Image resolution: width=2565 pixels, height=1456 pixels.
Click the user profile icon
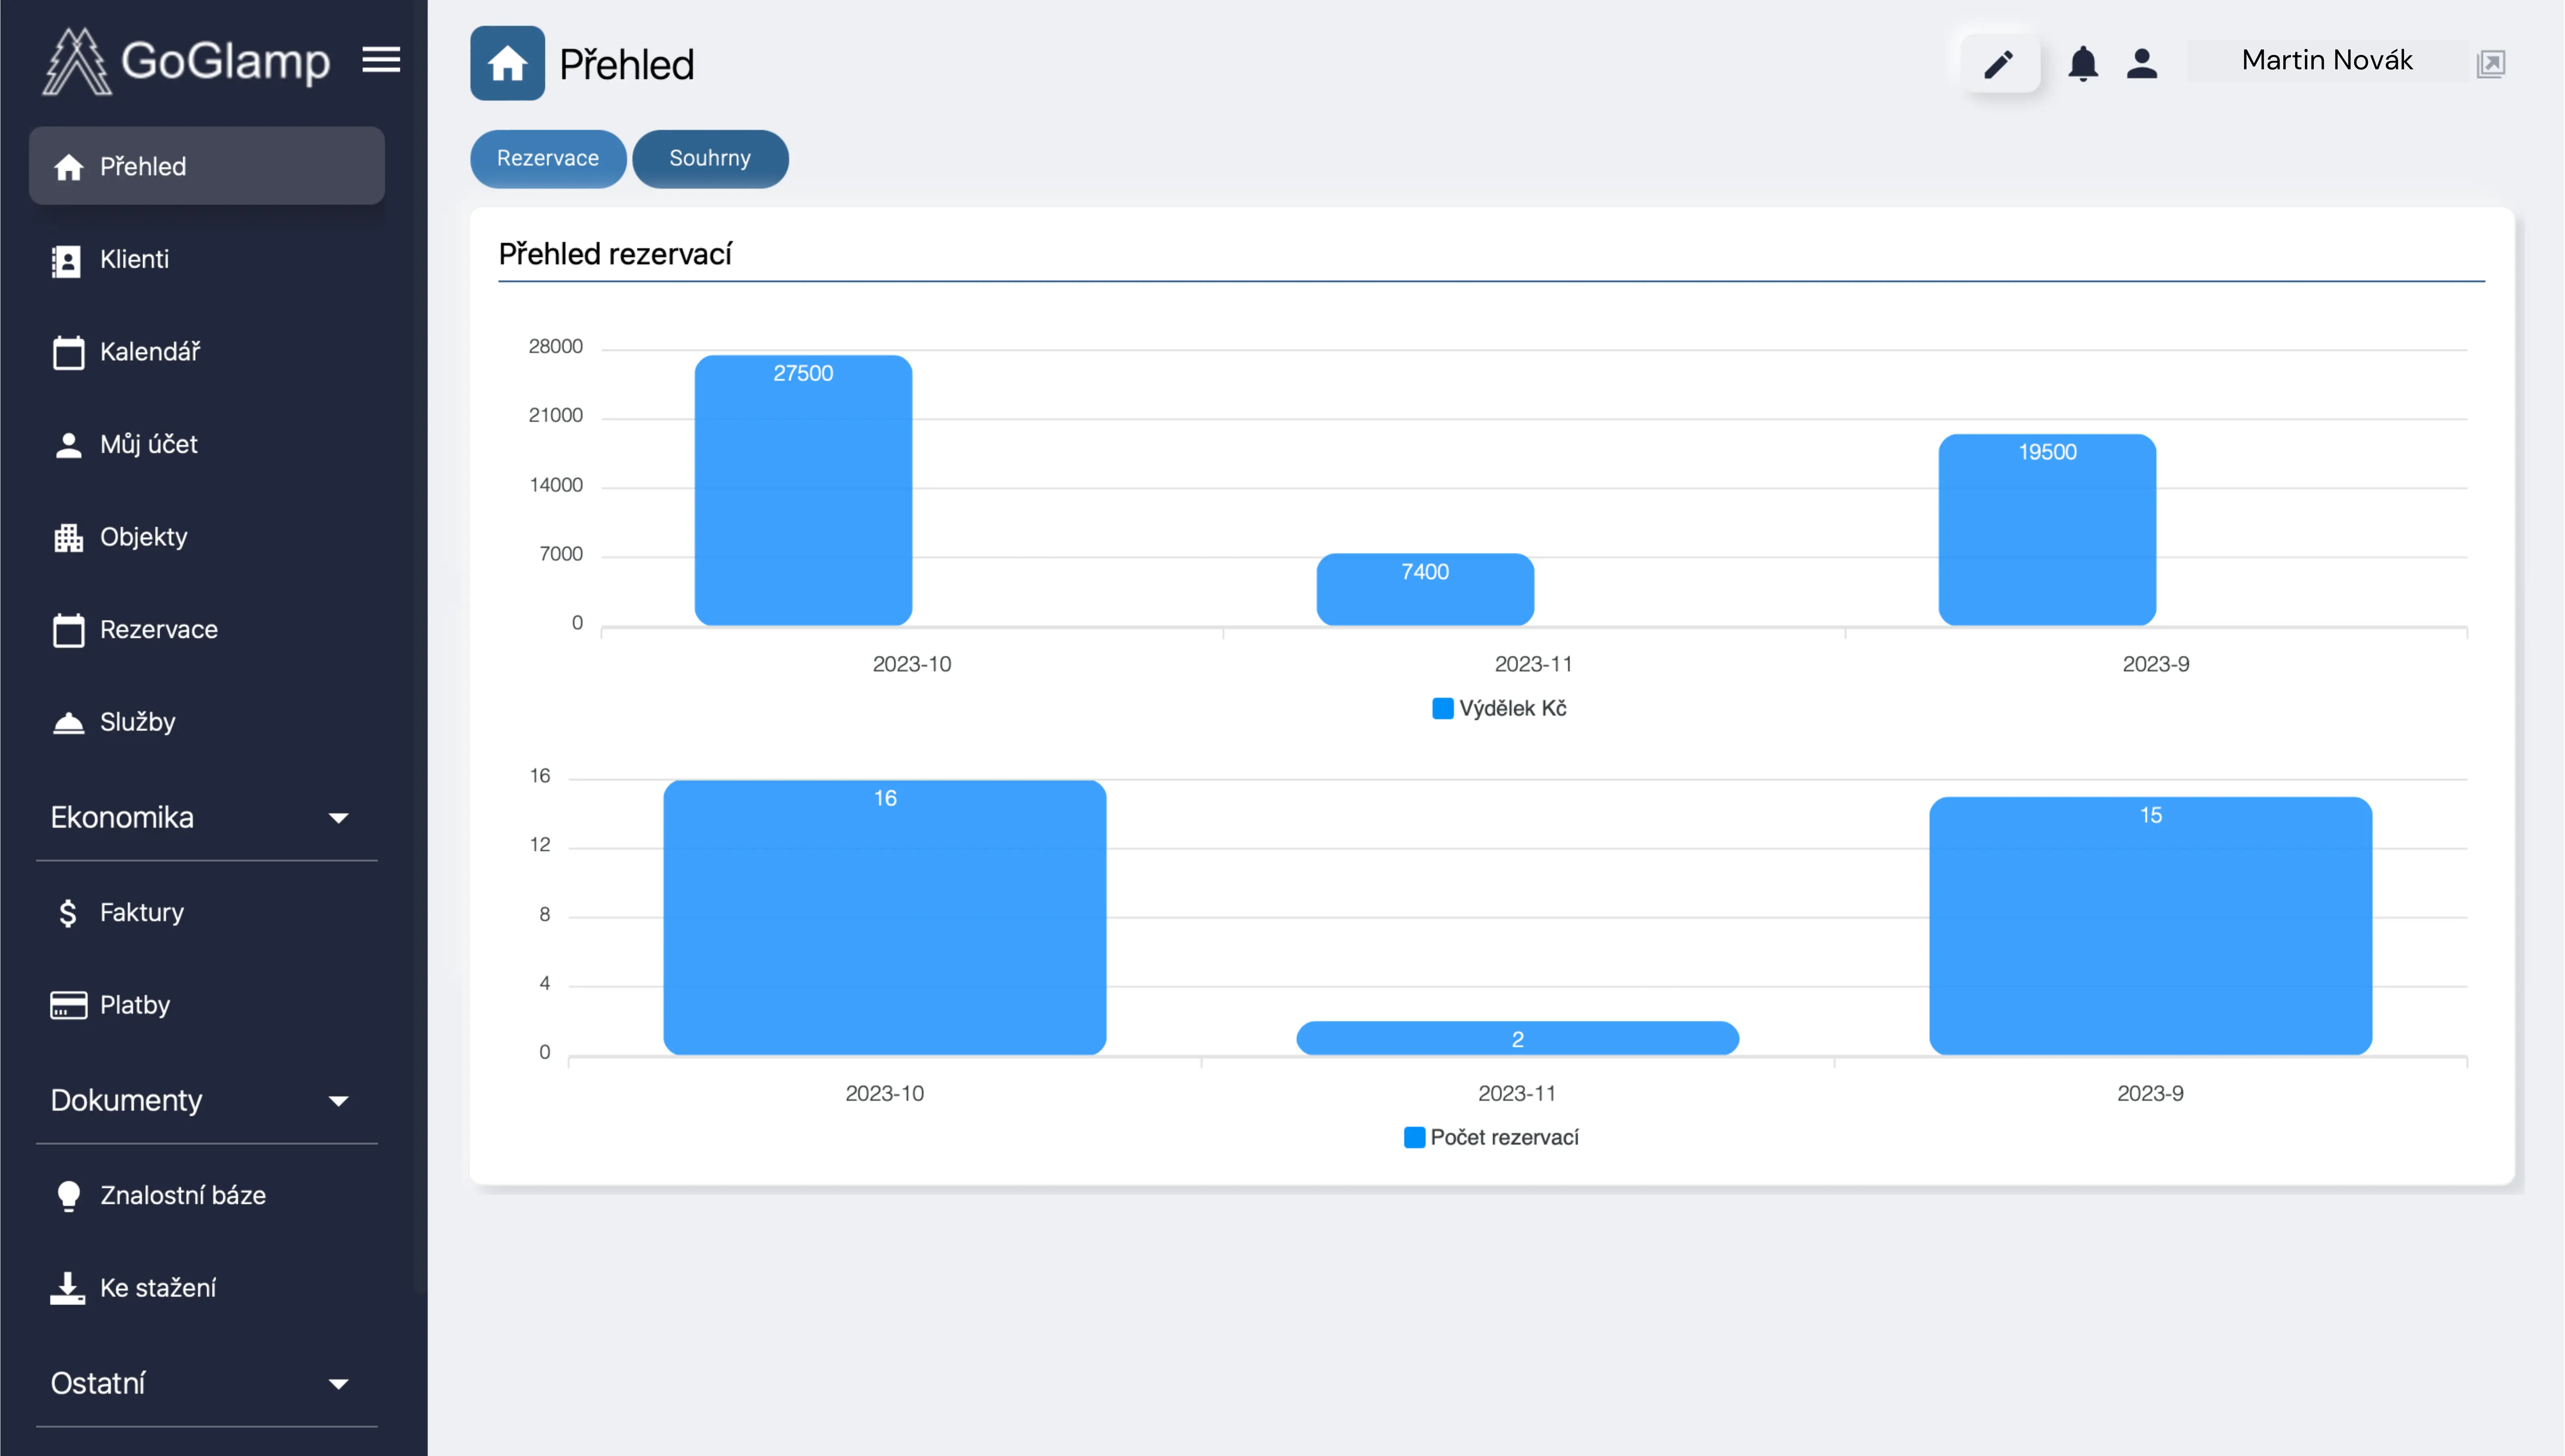[x=2142, y=64]
